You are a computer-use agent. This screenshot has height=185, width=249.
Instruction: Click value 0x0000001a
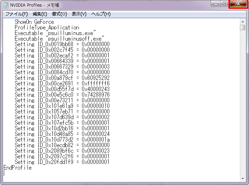[96, 139]
